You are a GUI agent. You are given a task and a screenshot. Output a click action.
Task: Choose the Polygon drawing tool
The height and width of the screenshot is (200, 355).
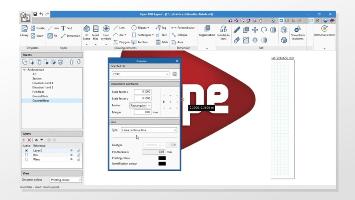tap(121, 42)
